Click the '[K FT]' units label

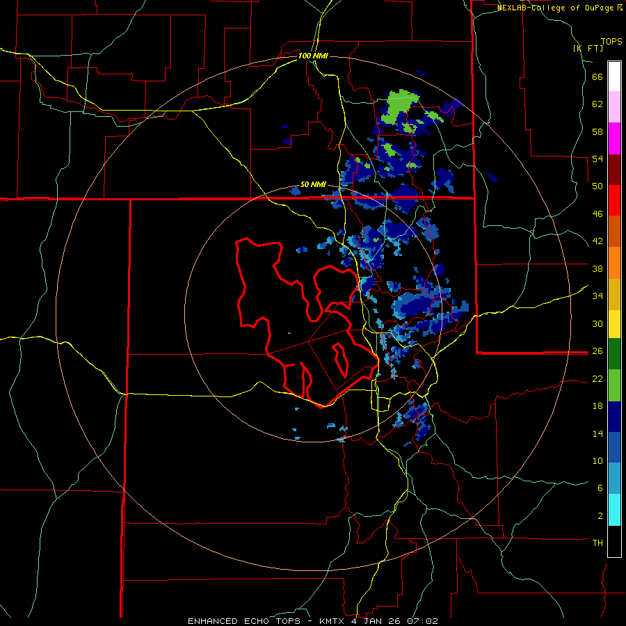pos(588,48)
